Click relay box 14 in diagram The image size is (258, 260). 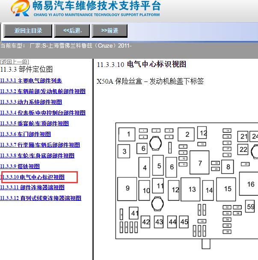click(208, 190)
